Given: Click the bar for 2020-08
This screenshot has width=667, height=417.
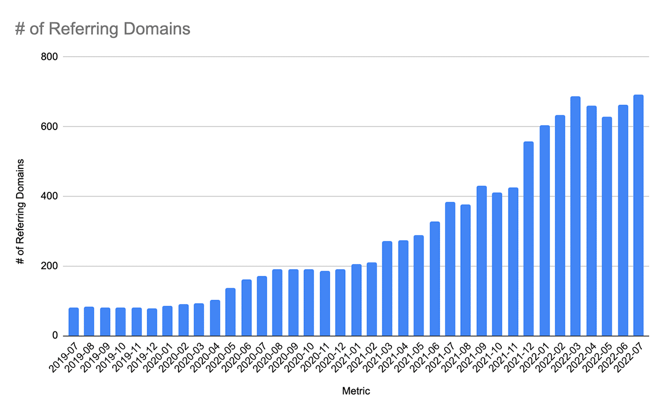Looking at the screenshot, I should (276, 303).
